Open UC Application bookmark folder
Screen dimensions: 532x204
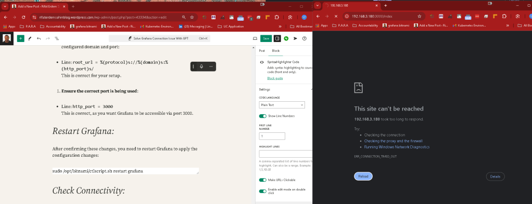[231, 26]
